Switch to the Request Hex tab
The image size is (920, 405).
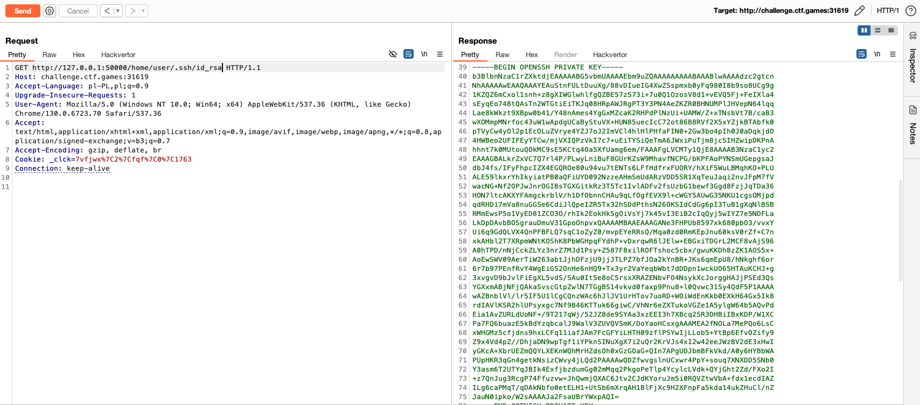coord(79,54)
